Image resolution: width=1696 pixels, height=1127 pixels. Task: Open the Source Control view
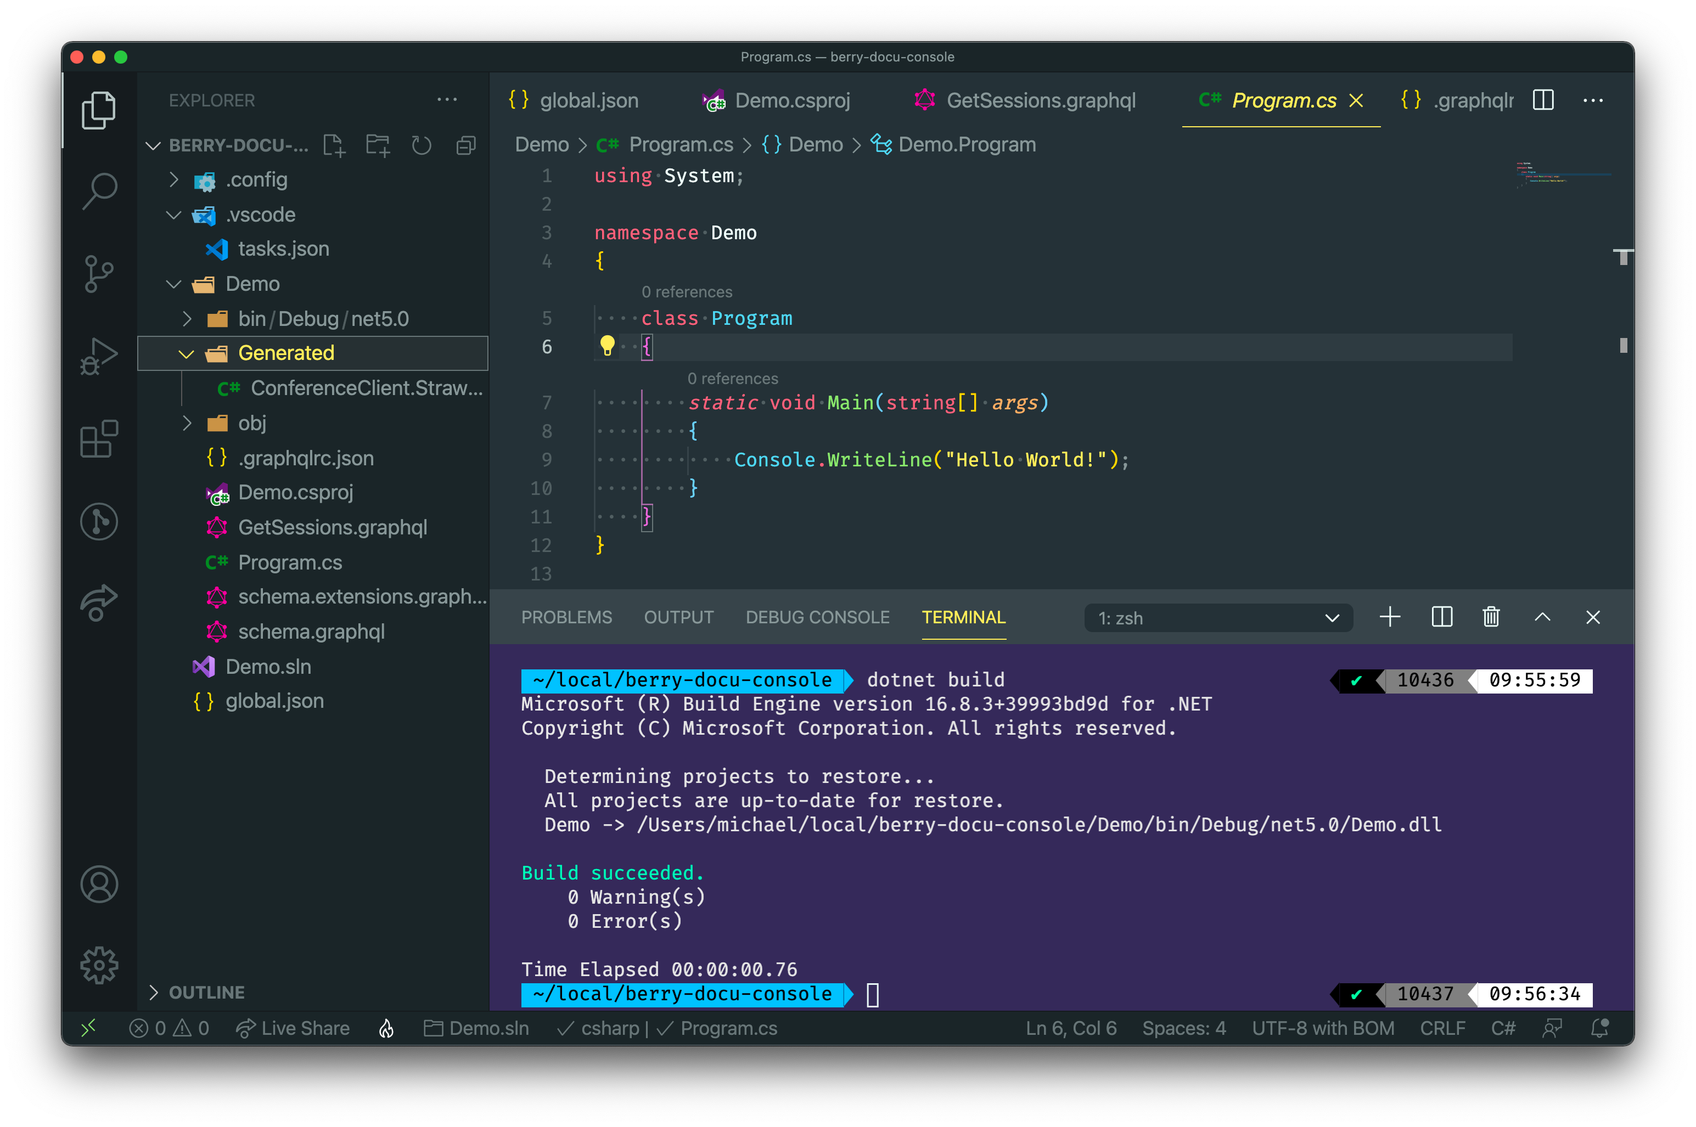pyautogui.click(x=99, y=274)
